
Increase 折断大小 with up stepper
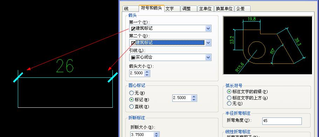tap(156, 134)
